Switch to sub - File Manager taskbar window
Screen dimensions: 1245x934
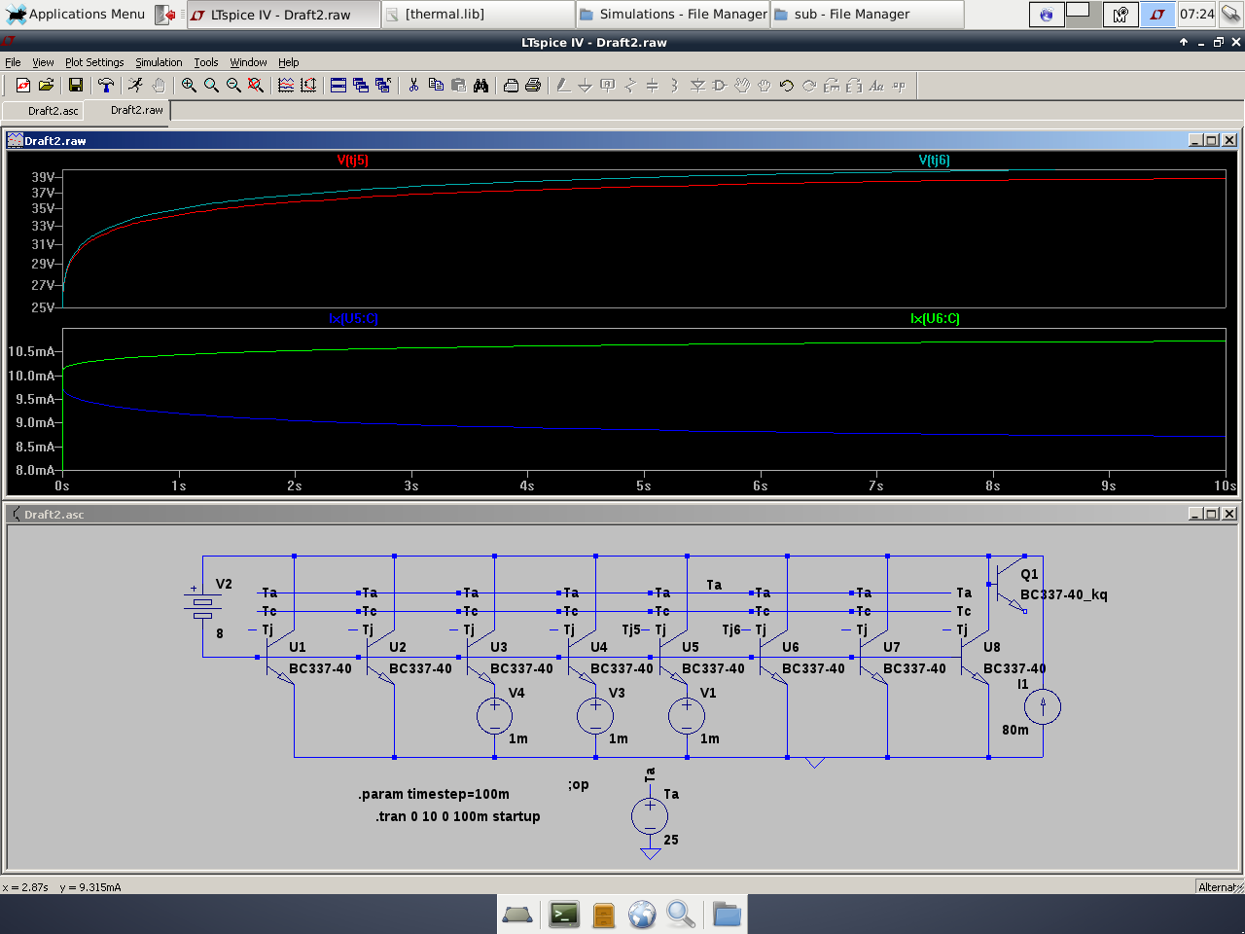click(868, 15)
